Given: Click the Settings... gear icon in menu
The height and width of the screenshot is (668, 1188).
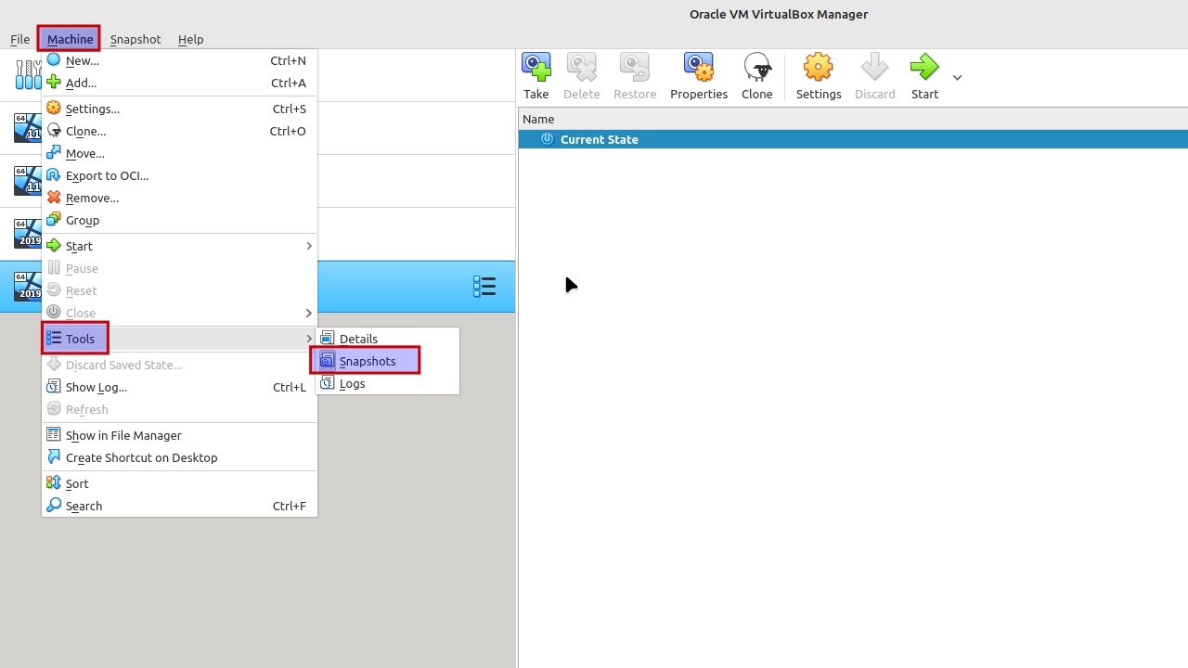Looking at the screenshot, I should tap(54, 109).
